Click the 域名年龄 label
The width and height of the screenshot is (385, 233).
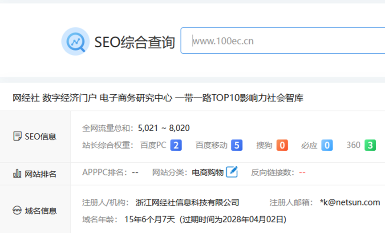(x=100, y=220)
